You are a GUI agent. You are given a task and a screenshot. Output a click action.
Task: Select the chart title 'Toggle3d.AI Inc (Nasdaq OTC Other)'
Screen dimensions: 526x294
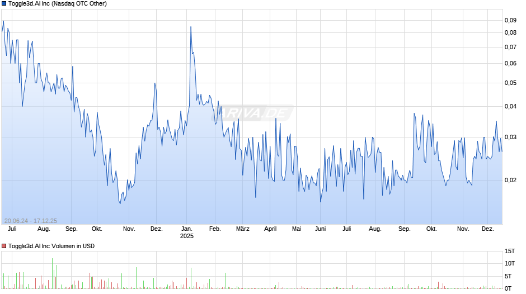58,4
